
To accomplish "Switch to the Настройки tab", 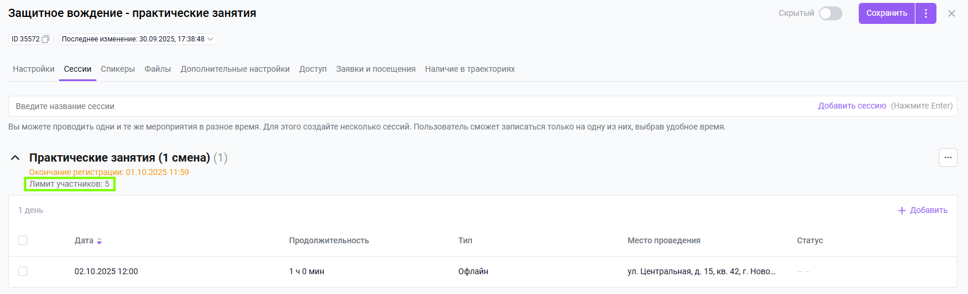I will pyautogui.click(x=33, y=69).
